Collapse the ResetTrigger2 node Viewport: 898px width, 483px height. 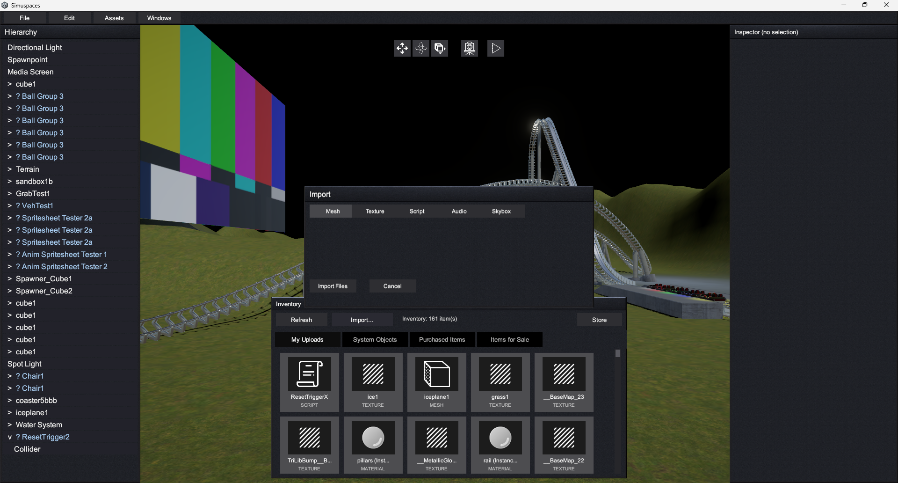pos(9,437)
